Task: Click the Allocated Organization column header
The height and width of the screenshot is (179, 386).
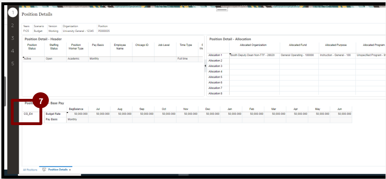Action: (253, 45)
